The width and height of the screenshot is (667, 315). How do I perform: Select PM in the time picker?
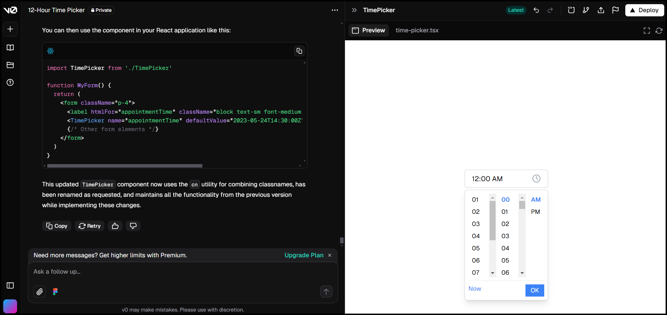point(535,212)
